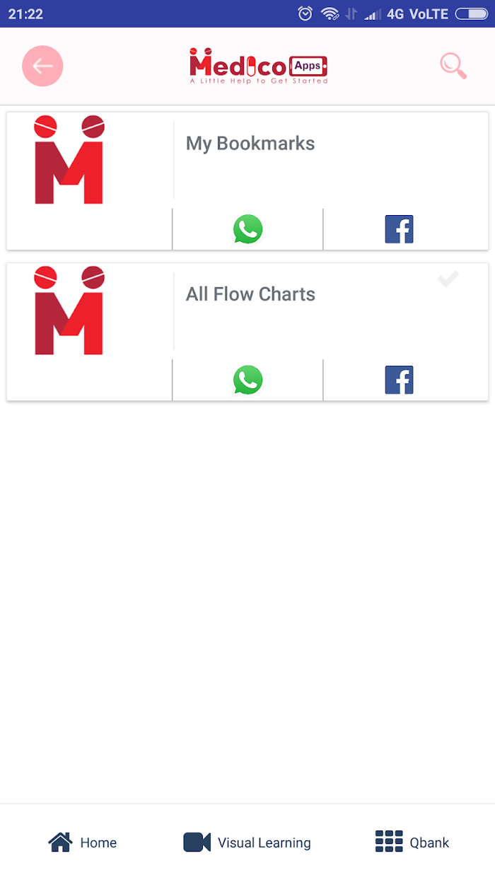
Task: Open the My Bookmarks entry
Action: coord(250,144)
